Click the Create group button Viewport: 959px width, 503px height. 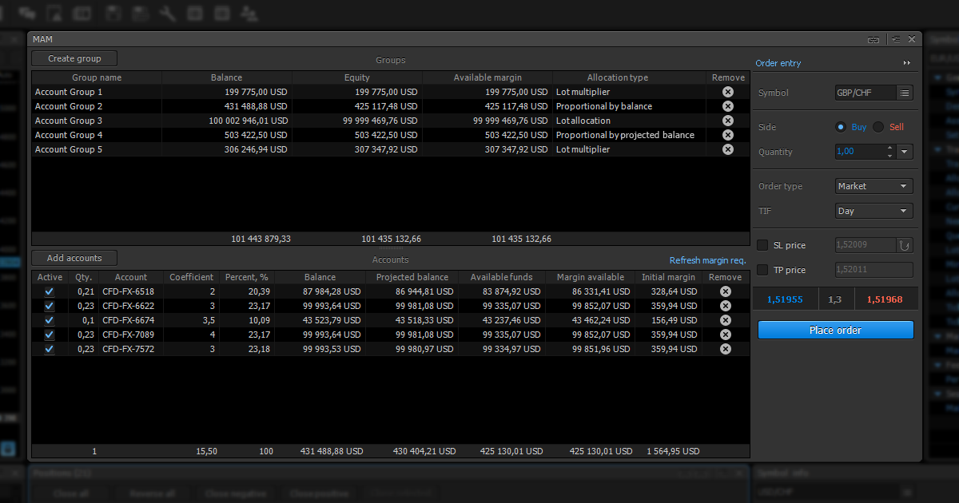pyautogui.click(x=74, y=58)
